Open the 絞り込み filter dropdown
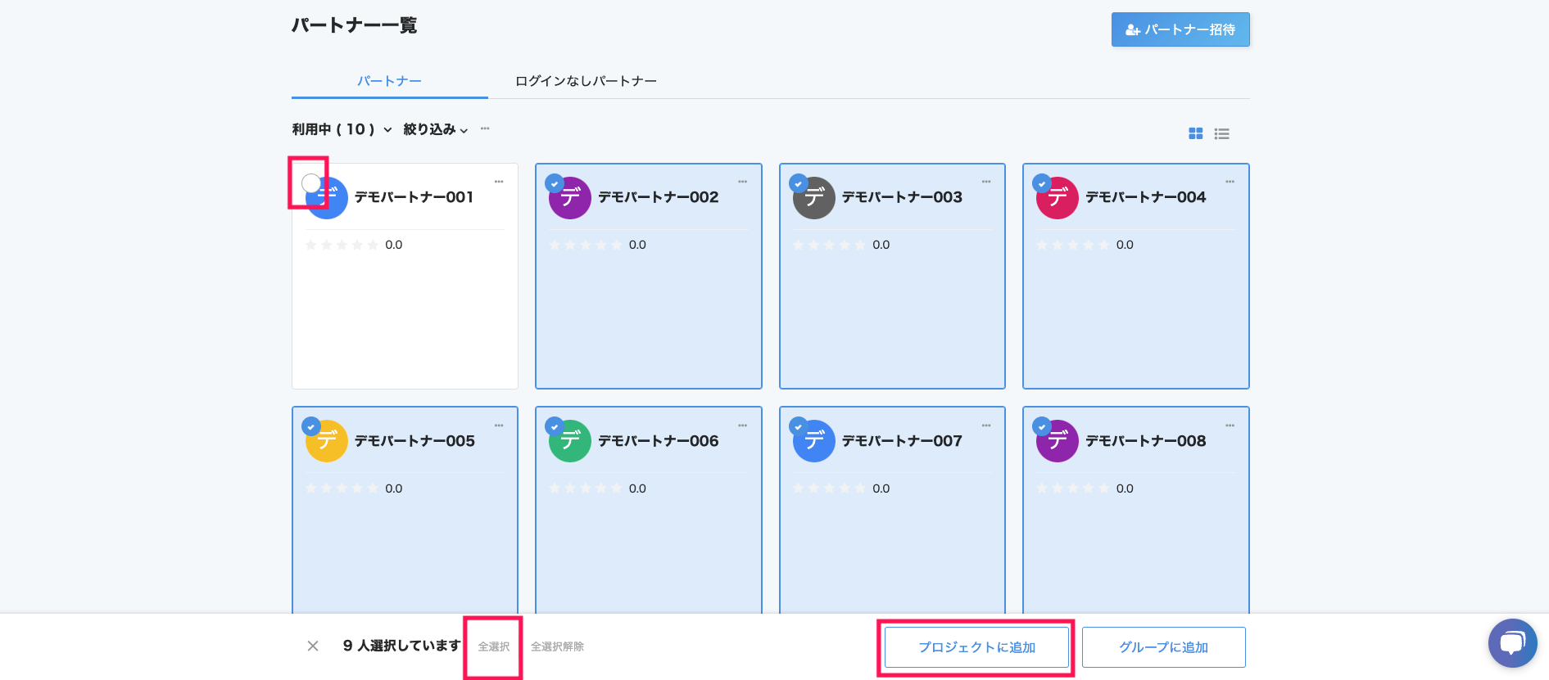Image resolution: width=1549 pixels, height=680 pixels. pos(436,129)
